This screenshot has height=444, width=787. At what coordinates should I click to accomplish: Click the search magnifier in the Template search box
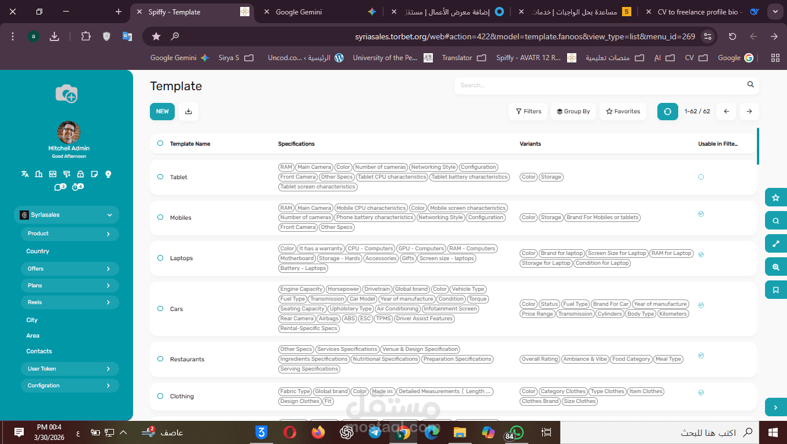point(751,85)
